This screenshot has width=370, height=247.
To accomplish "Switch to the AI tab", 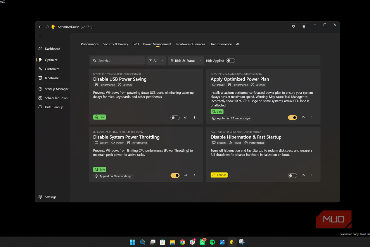I will pos(238,44).
